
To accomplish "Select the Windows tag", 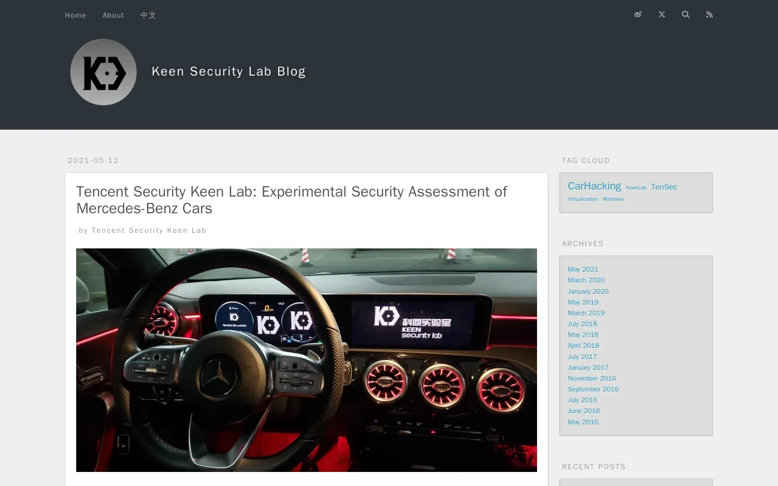I will coord(613,199).
